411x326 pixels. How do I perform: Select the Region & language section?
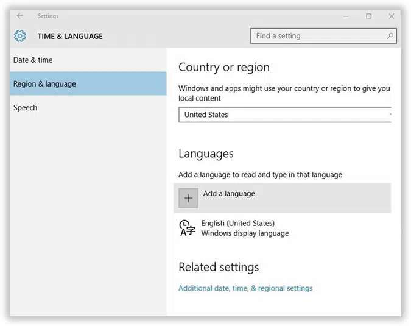[x=44, y=83]
